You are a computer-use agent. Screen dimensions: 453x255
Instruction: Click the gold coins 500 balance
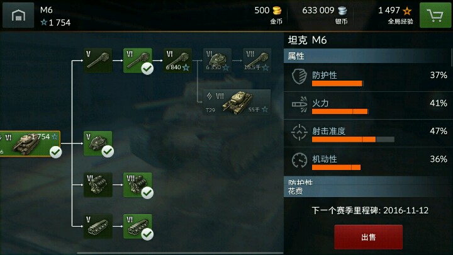pyautogui.click(x=268, y=14)
